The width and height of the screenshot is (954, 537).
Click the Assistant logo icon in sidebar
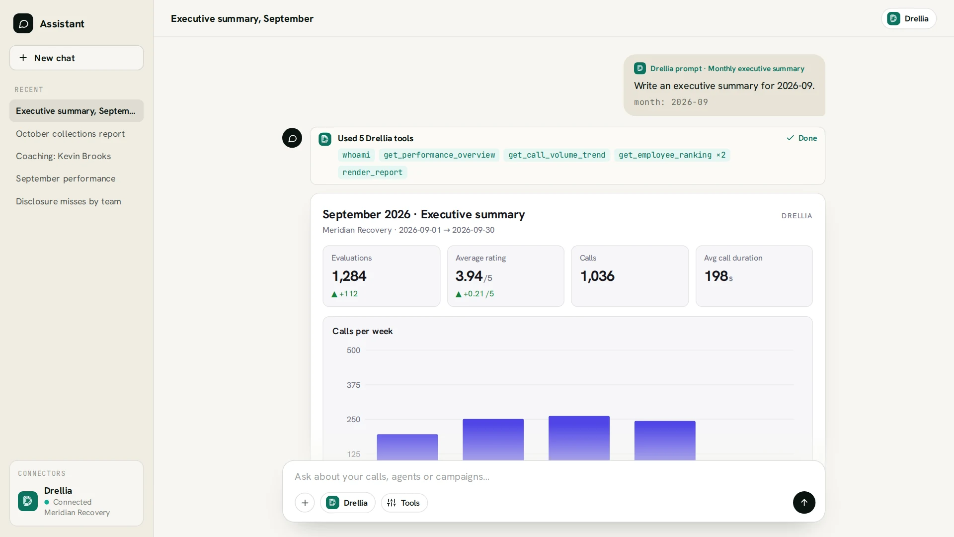coord(23,23)
